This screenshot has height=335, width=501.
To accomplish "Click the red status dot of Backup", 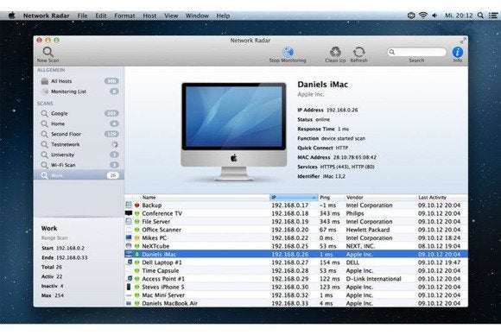I will point(137,205).
